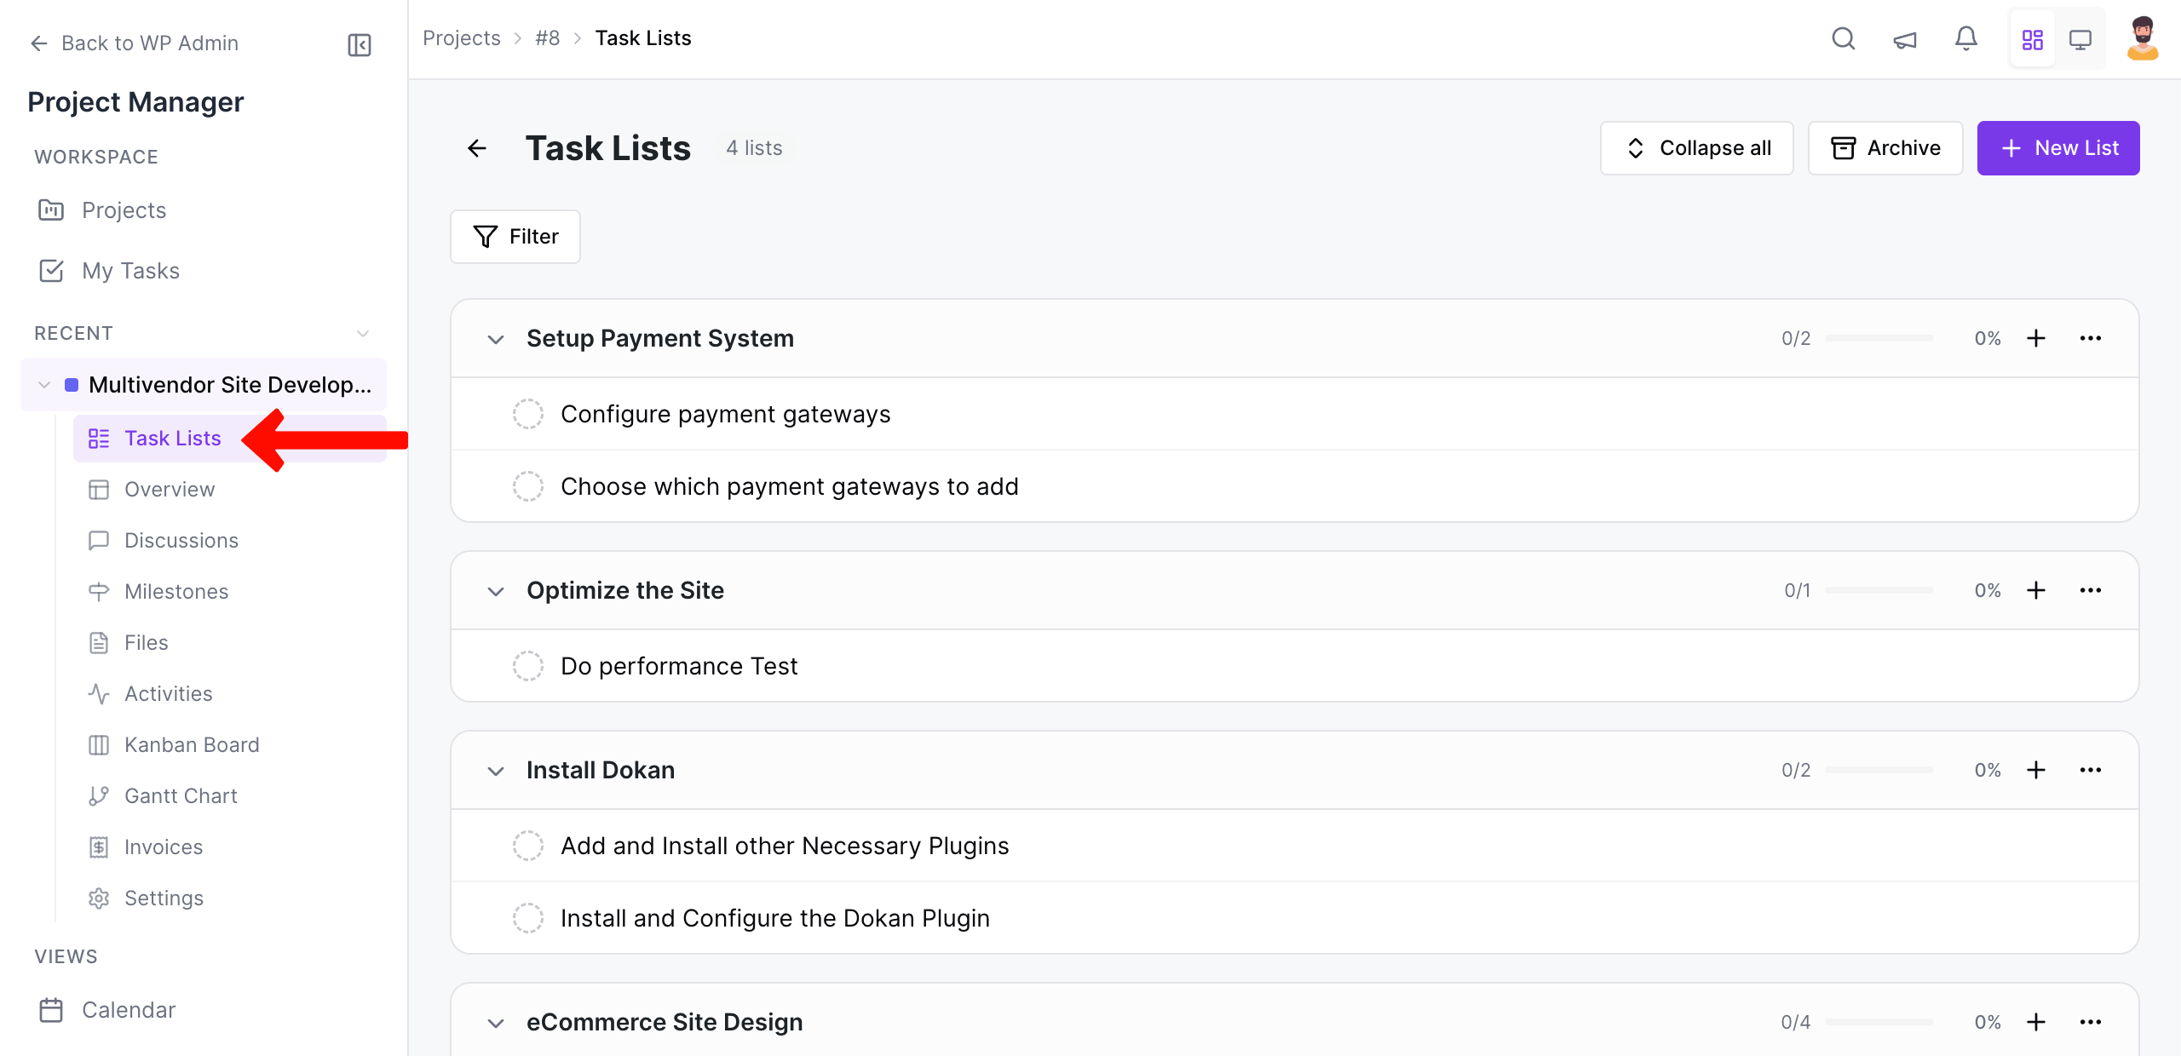Open the notifications bell

coord(1965,38)
